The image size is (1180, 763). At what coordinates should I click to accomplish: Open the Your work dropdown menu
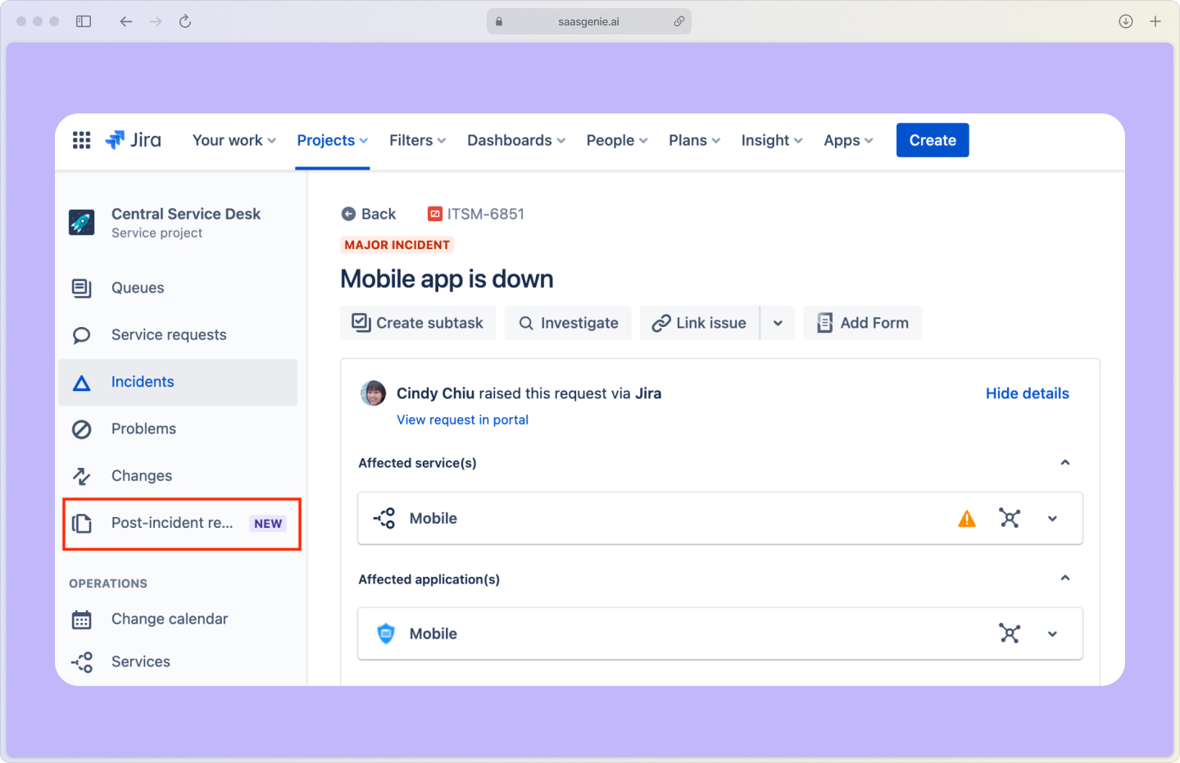(x=234, y=140)
